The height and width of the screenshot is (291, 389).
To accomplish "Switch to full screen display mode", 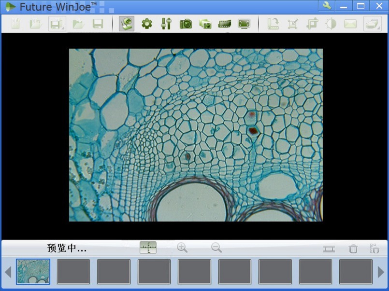I will 244,24.
